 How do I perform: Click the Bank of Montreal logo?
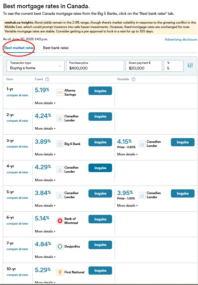tap(60, 221)
